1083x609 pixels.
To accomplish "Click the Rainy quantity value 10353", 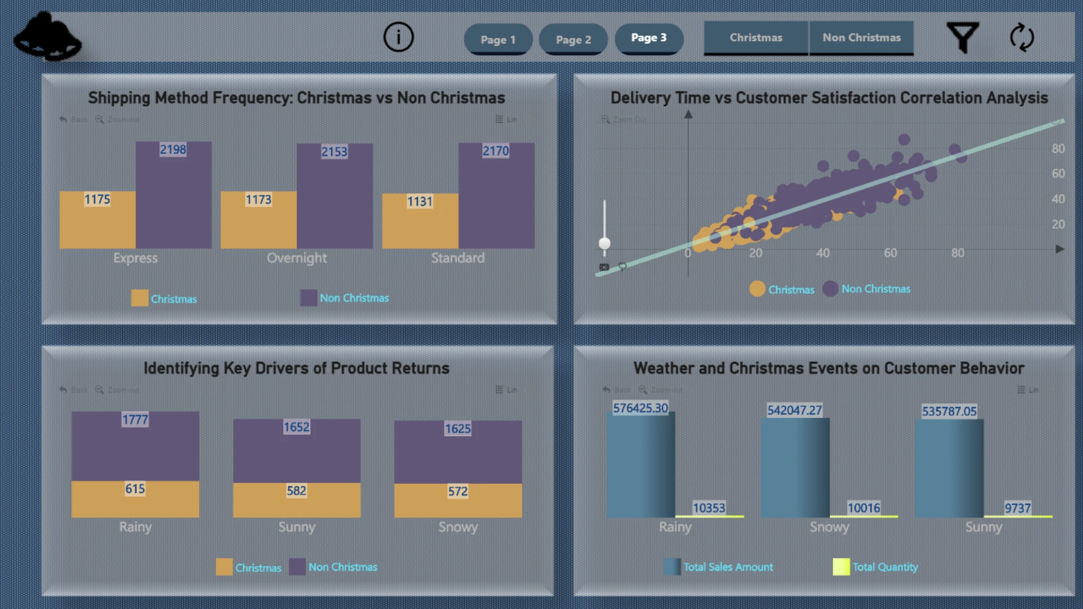I will [x=709, y=508].
